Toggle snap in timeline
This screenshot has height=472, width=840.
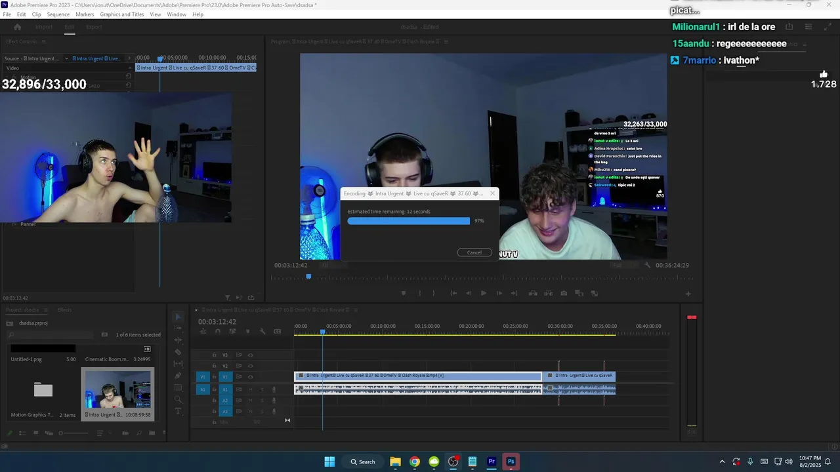point(218,332)
